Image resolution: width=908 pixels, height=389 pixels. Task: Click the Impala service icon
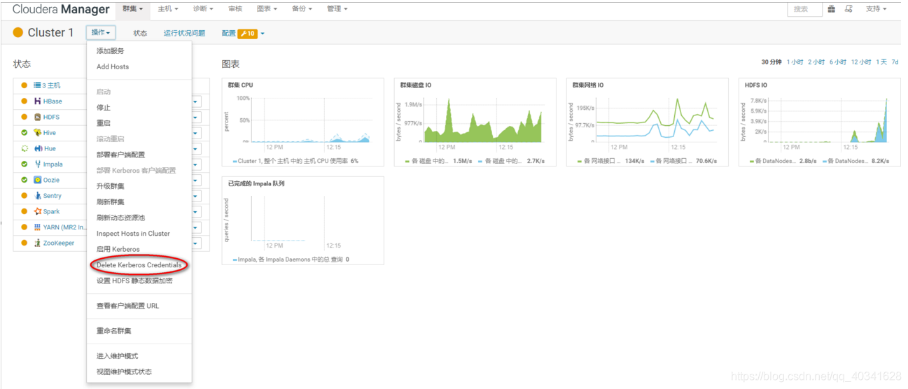pyautogui.click(x=37, y=164)
